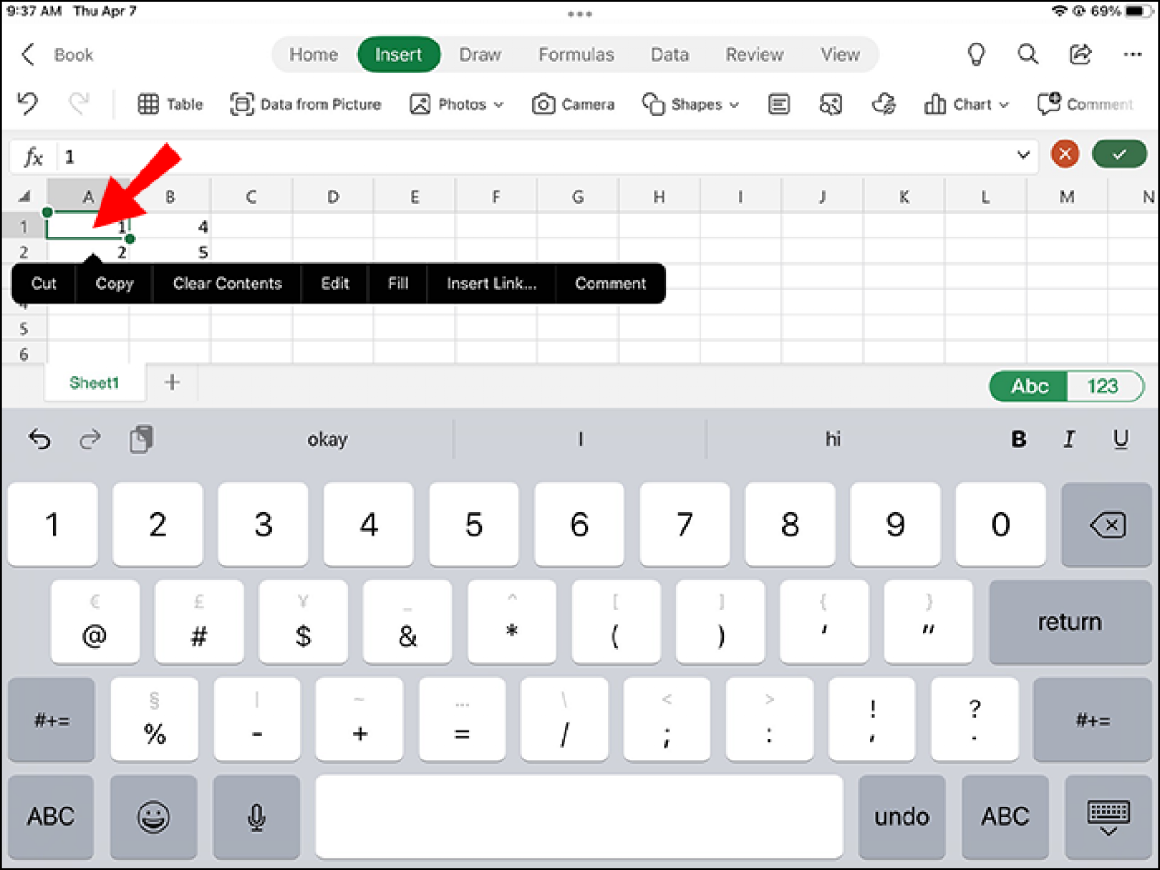Switch to the Formulas ribbon tab
Screen dimensions: 1160x870
tap(576, 54)
